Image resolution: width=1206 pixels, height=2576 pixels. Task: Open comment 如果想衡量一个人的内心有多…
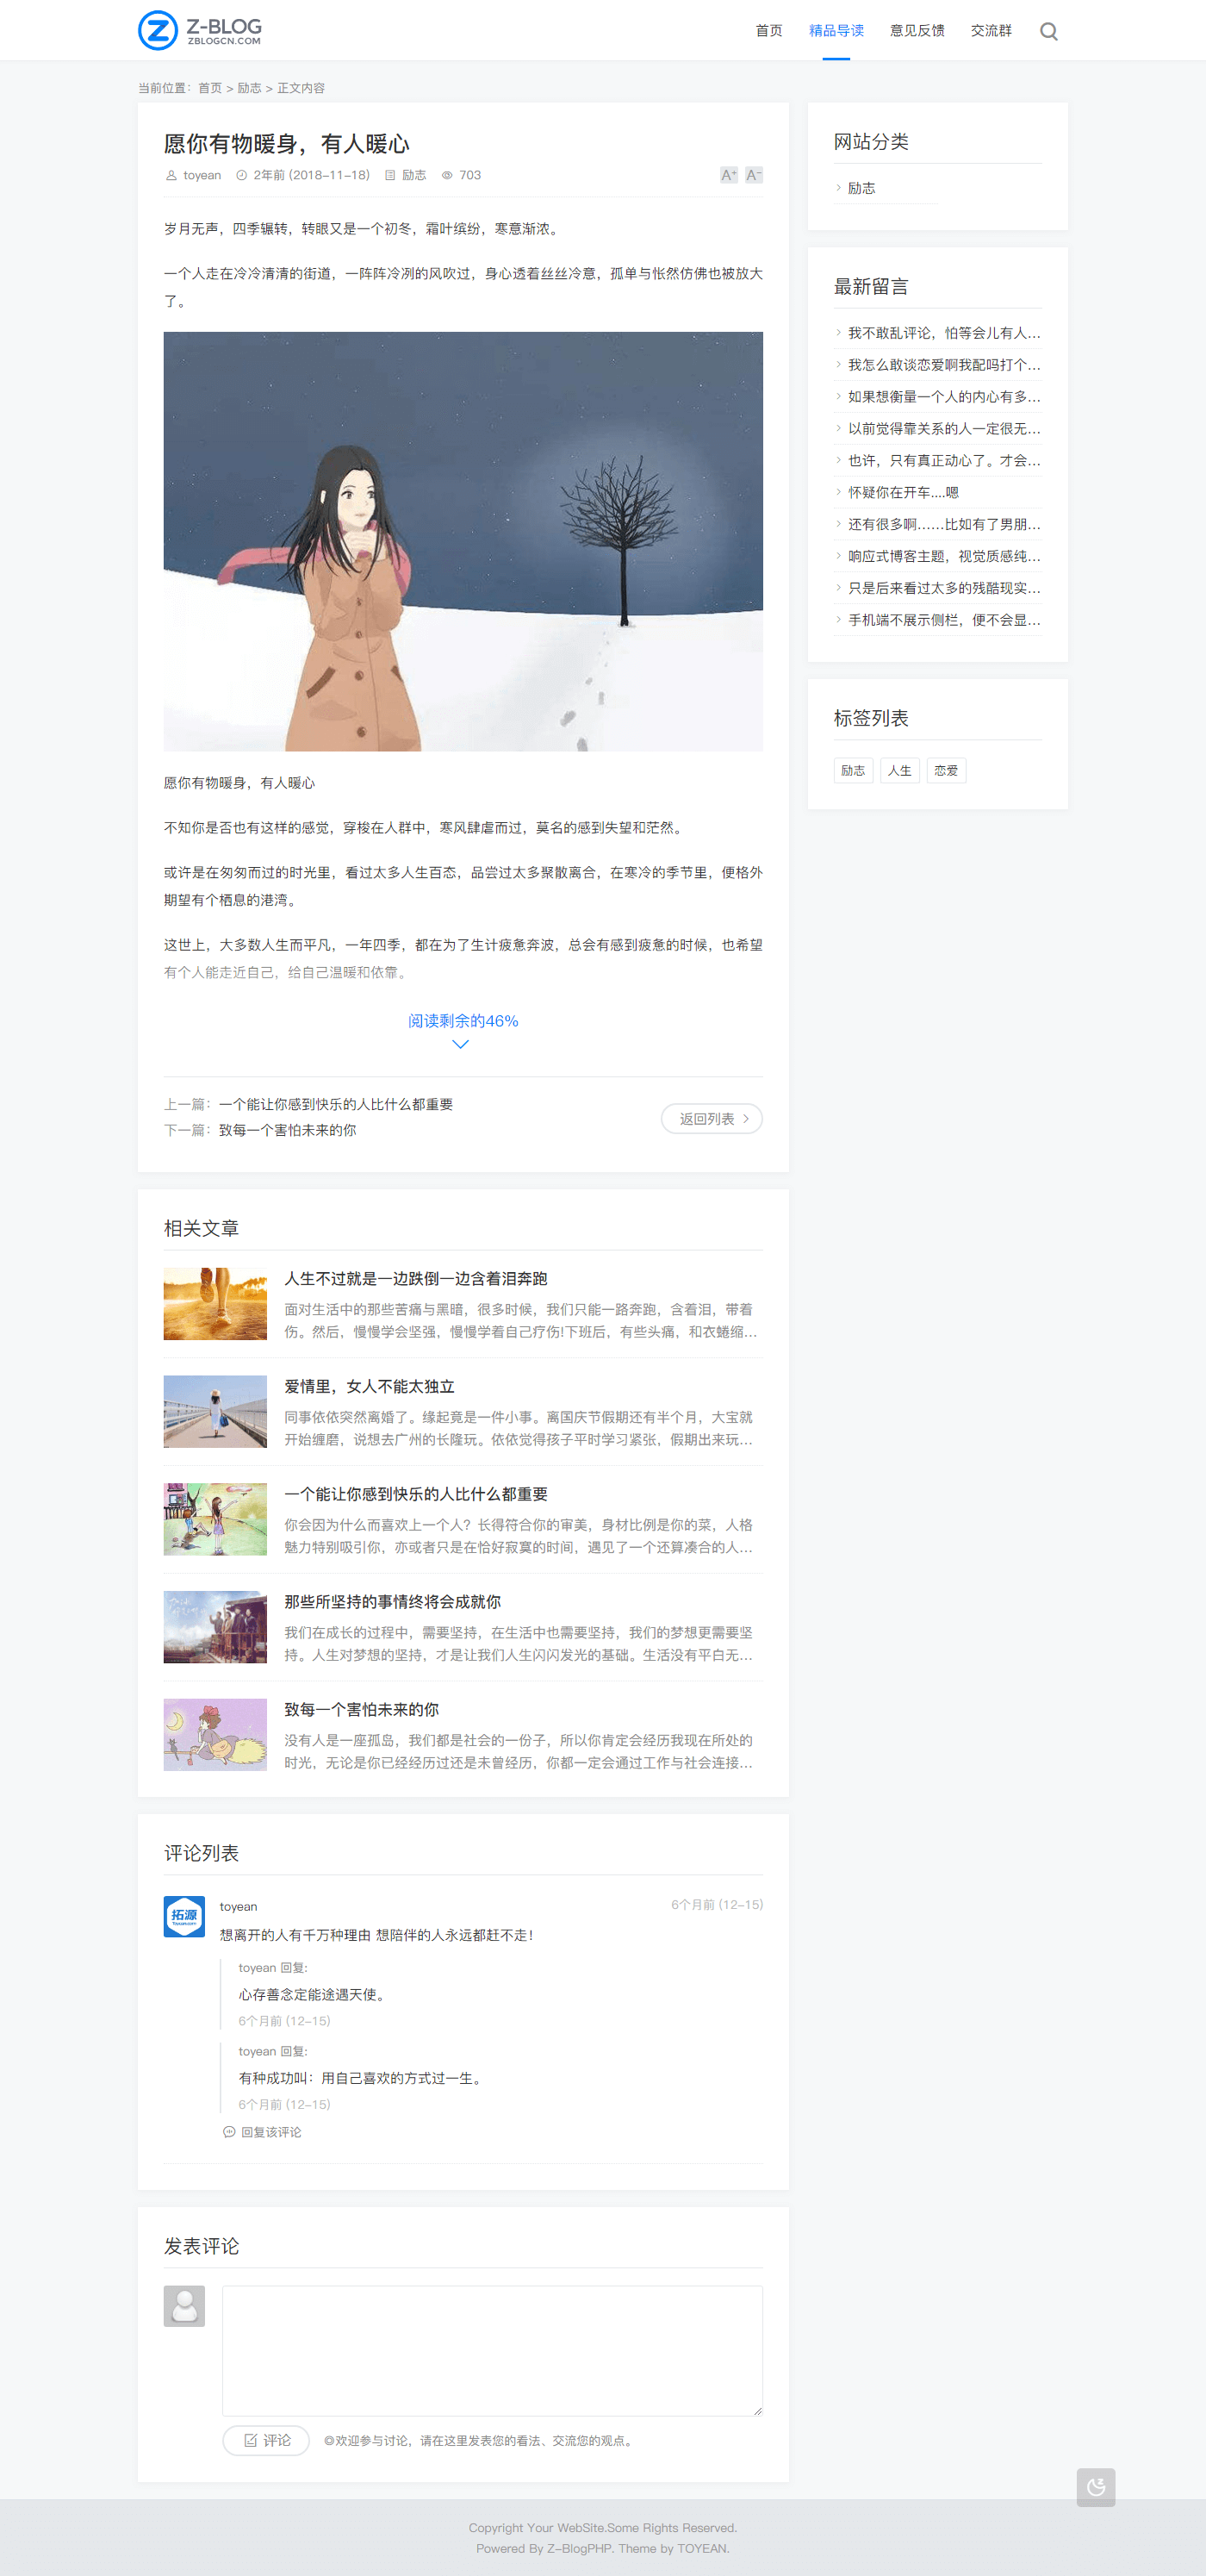pos(944,397)
